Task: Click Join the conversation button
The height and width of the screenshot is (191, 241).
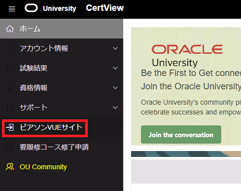Action: (x=181, y=135)
